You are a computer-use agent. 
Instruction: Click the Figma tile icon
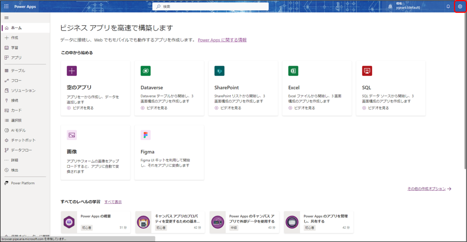[146, 135]
